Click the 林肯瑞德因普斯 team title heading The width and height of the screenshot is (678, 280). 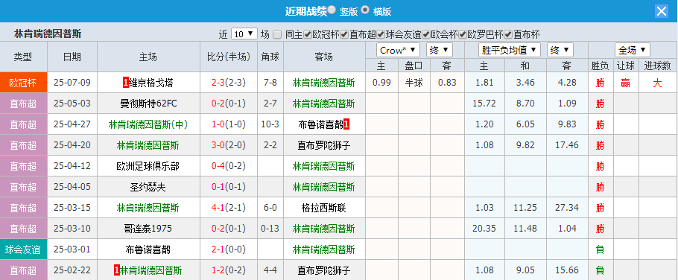click(48, 34)
